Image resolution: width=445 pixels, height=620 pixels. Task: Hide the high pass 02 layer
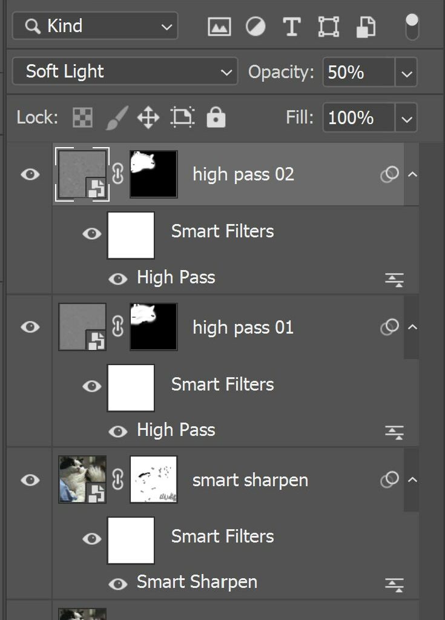pos(30,175)
